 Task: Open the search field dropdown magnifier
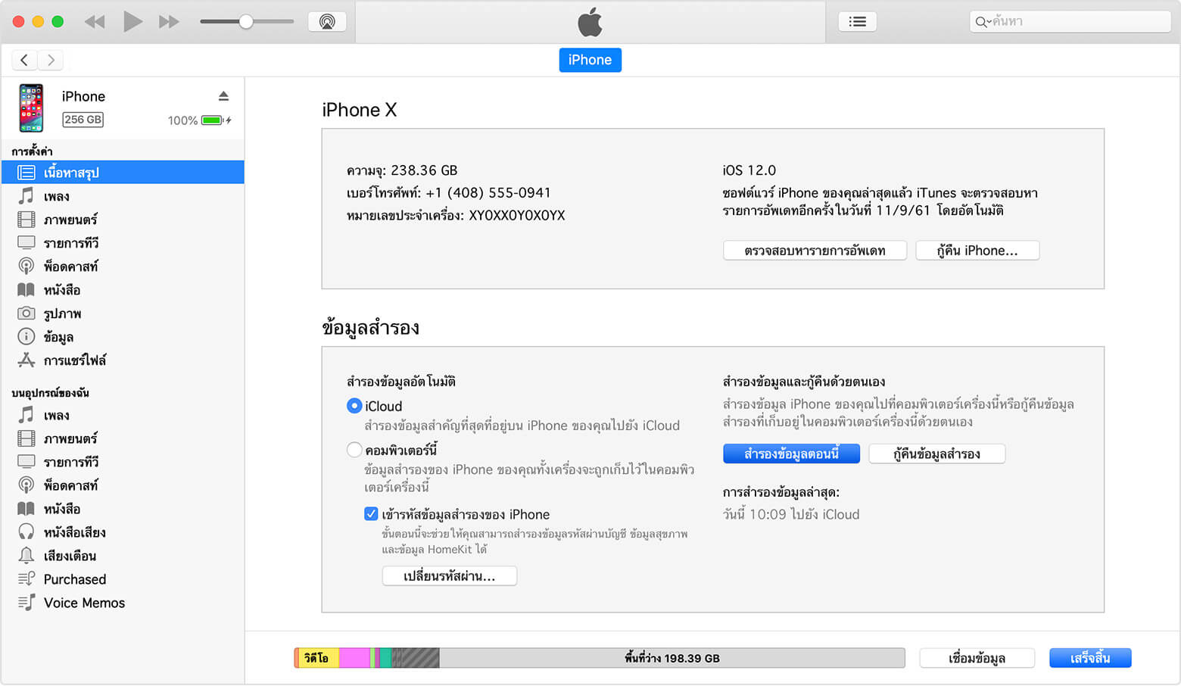(x=983, y=22)
